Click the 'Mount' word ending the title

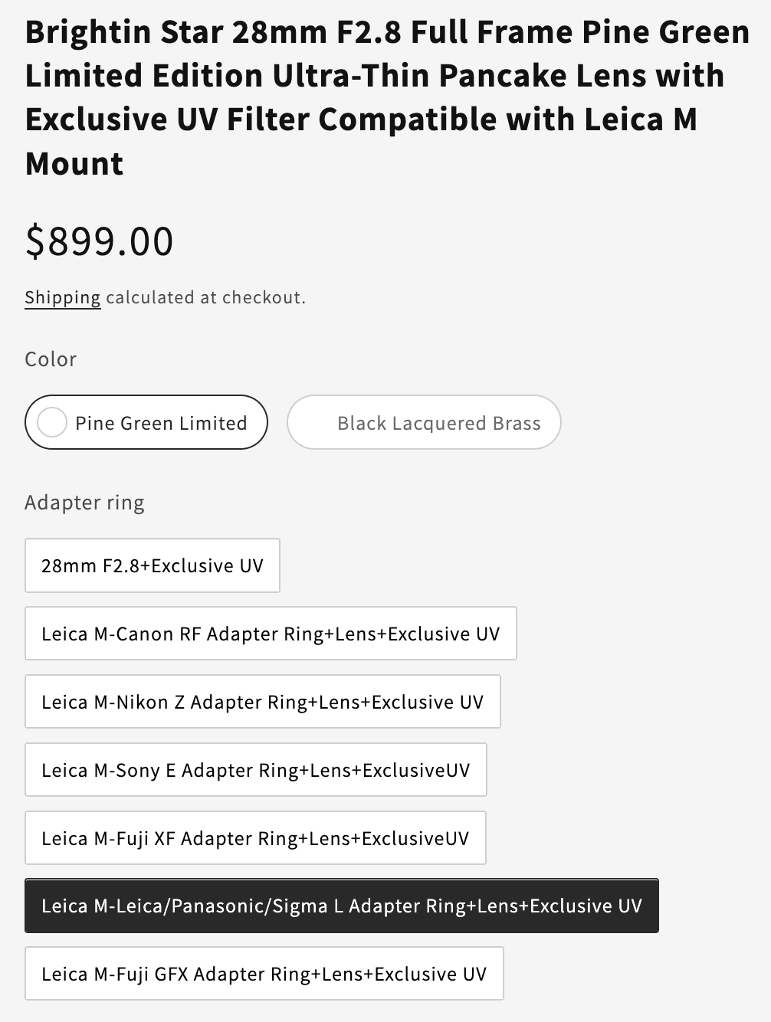click(x=74, y=164)
